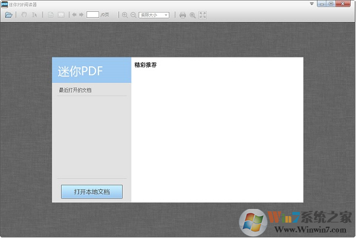Open the 实际大小 zoom dropdown
Viewport: 356px width, 238px height.
tap(154, 15)
